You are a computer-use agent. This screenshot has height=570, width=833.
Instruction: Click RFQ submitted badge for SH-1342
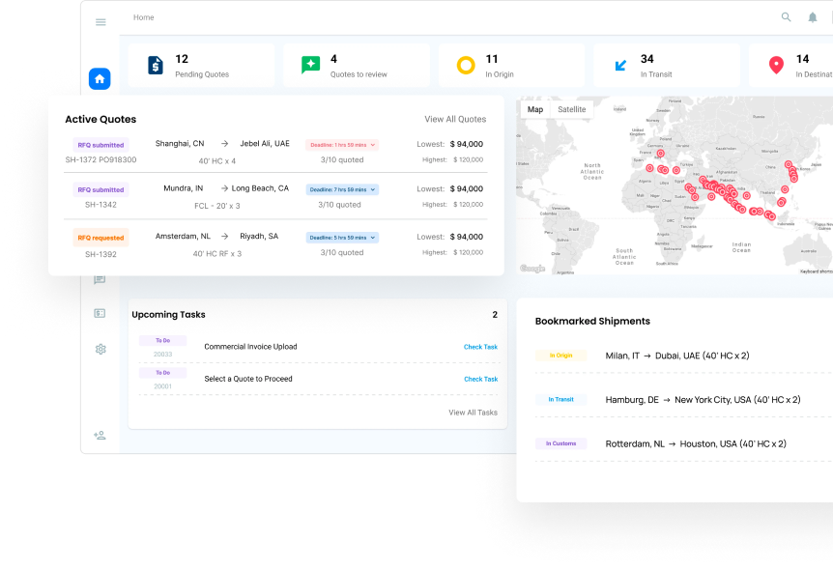coord(101,189)
